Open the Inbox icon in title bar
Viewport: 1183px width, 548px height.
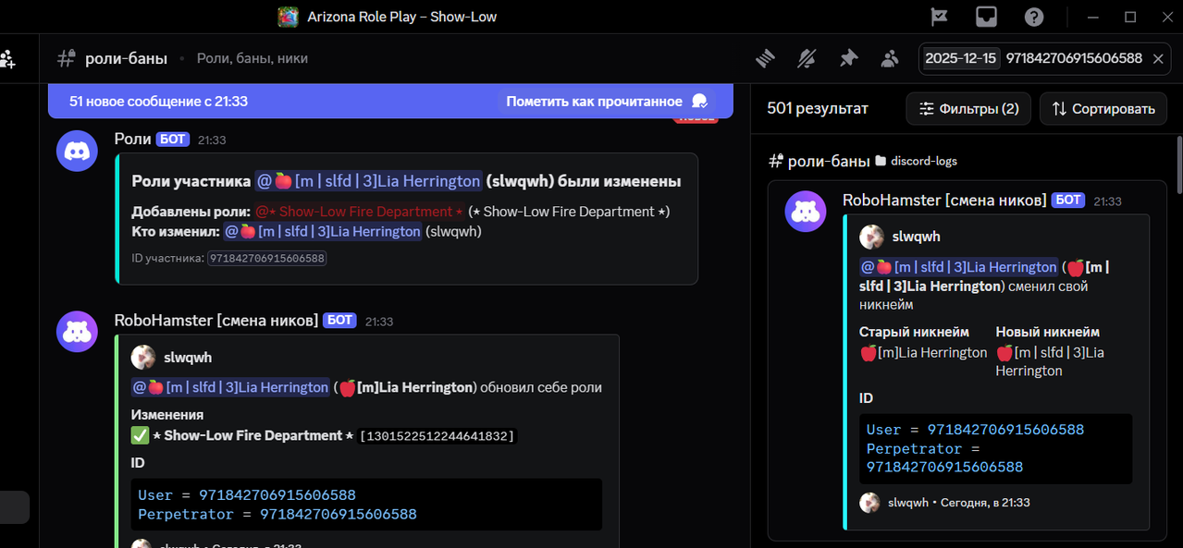click(986, 17)
